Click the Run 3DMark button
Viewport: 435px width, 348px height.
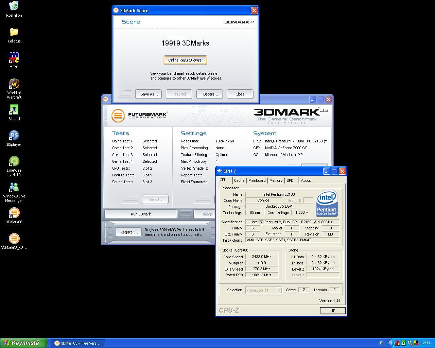pos(141,214)
